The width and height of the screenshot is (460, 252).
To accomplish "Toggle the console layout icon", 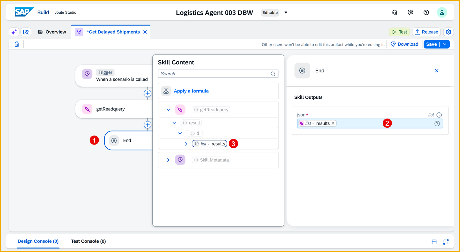I will coord(434,242).
